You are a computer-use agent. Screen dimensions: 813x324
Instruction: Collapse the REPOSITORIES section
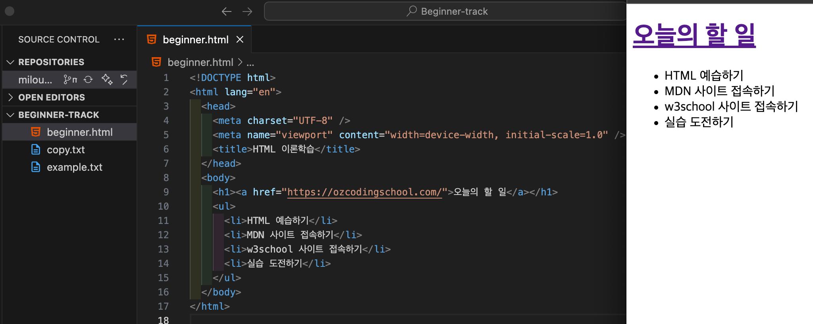(11, 62)
